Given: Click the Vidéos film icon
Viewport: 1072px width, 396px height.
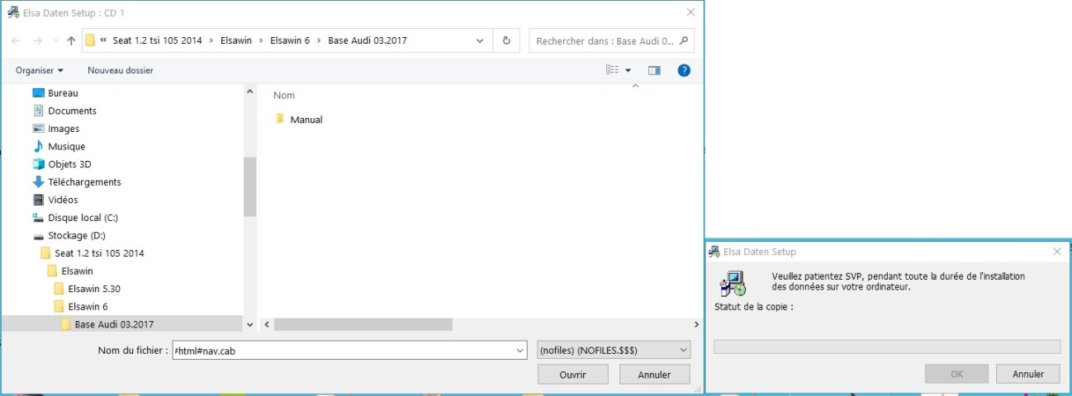Looking at the screenshot, I should pyautogui.click(x=38, y=200).
